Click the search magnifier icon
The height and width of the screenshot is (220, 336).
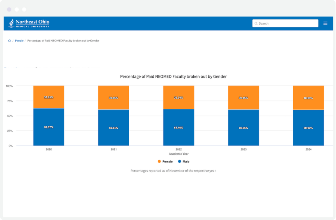[x=256, y=23]
